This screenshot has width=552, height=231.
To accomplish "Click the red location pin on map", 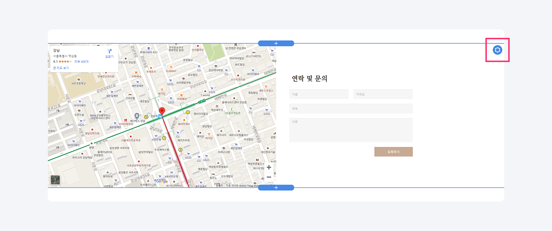I will [x=162, y=111].
